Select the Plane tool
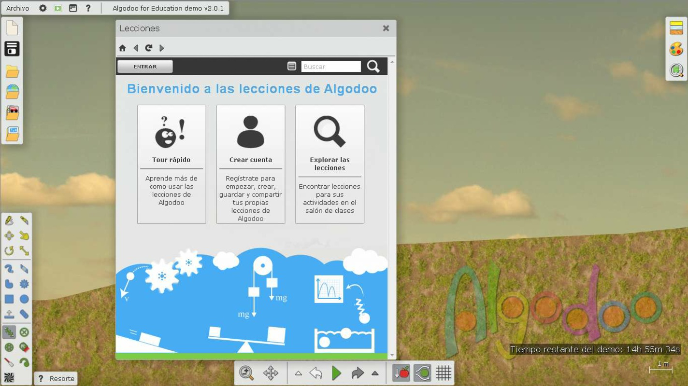This screenshot has height=386, width=688. (9, 314)
